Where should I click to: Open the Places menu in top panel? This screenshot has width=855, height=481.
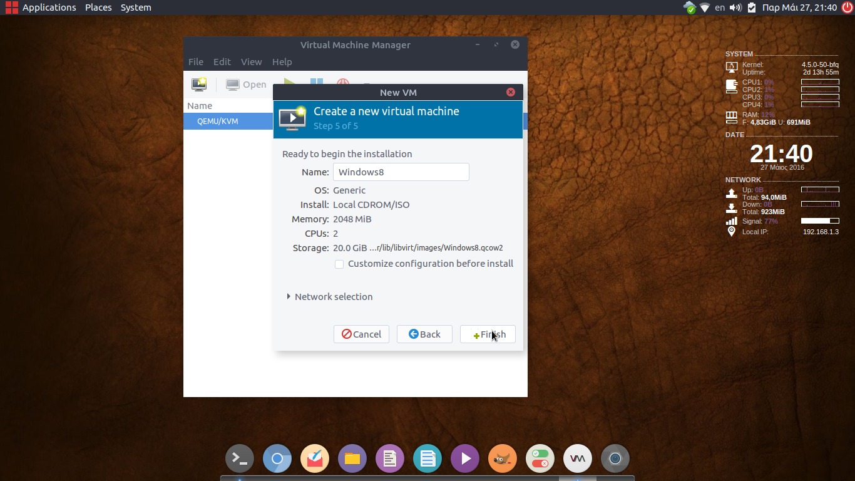click(98, 8)
